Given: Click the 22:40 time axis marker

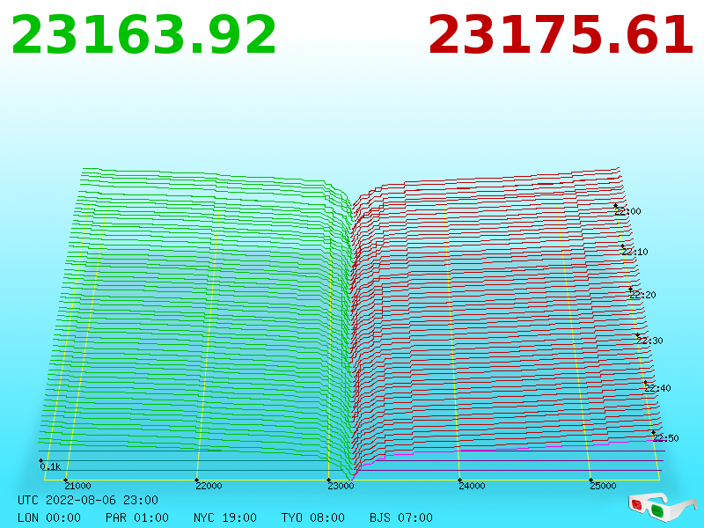Looking at the screenshot, I should (x=657, y=388).
